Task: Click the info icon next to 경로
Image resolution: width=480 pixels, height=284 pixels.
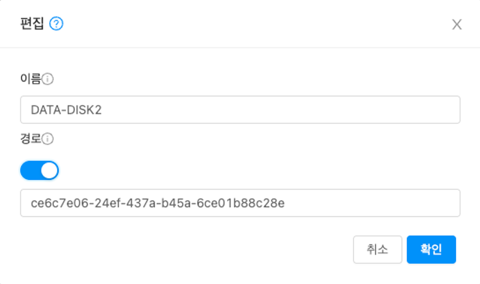Action: (48, 139)
